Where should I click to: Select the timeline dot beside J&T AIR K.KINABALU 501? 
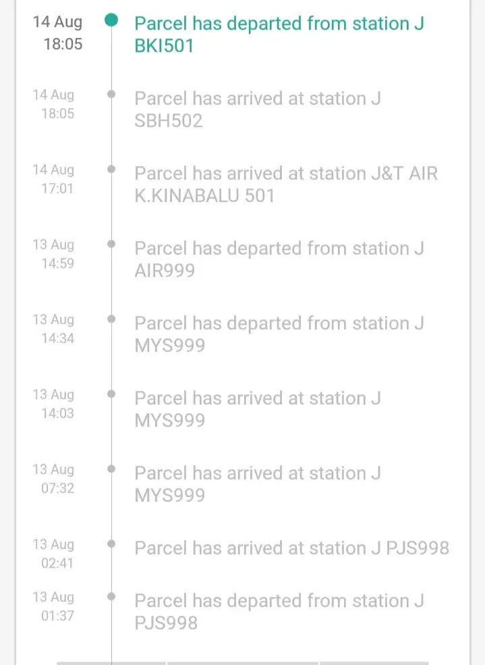point(111,169)
